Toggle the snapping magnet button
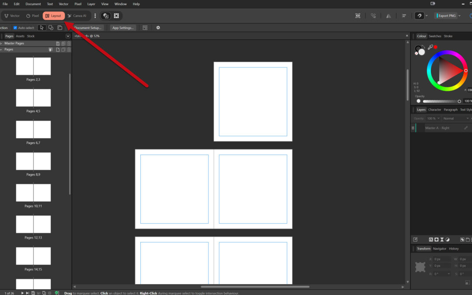The image size is (472, 295). tap(419, 16)
